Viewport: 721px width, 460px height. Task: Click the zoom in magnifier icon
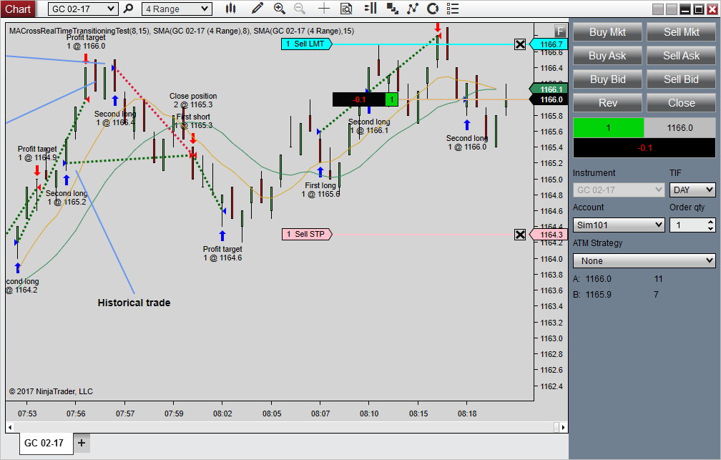click(x=279, y=9)
